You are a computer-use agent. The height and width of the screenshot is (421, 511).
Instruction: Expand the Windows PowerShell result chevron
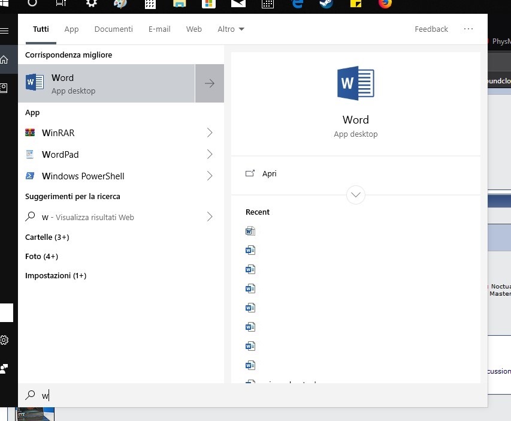[210, 176]
